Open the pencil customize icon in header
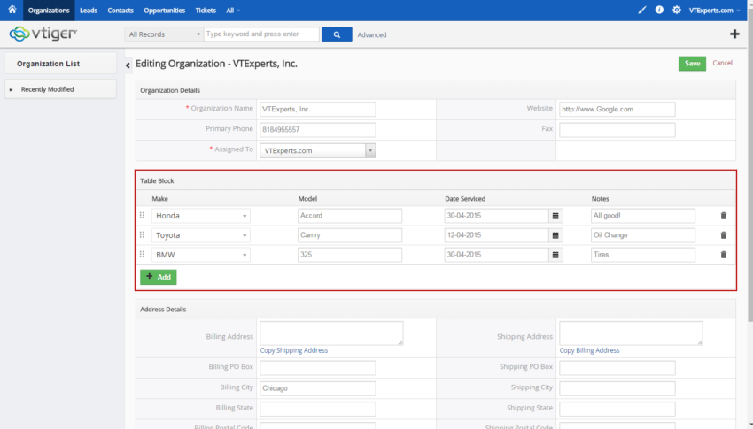Image resolution: width=753 pixels, height=429 pixels. [642, 10]
